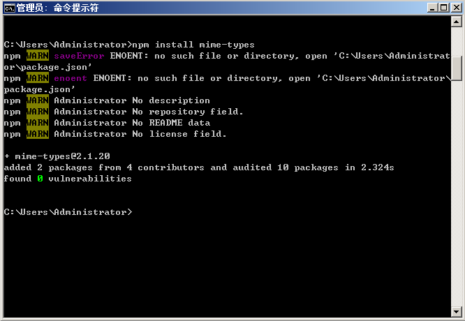Click the 'No repository field.' warning text
Viewport: 465px width, 321px height.
click(x=188, y=112)
